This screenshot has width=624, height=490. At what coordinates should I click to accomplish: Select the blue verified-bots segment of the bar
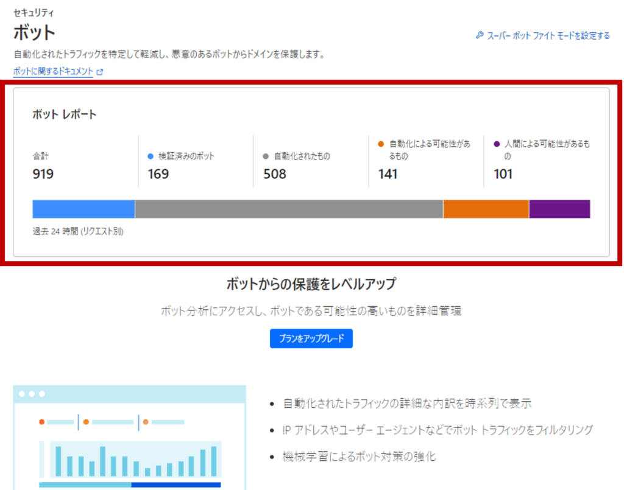pos(83,209)
